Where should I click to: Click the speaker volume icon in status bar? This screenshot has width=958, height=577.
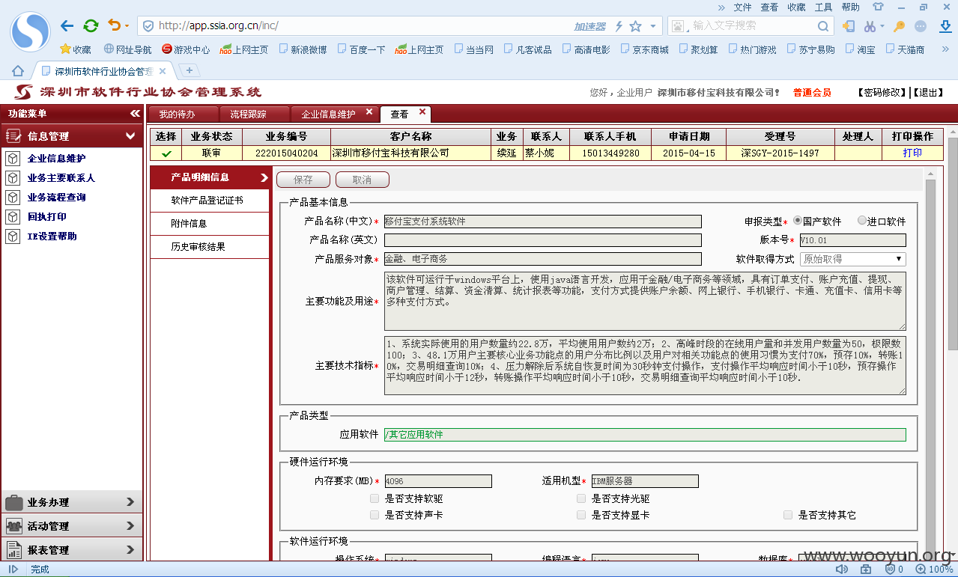[x=841, y=570]
